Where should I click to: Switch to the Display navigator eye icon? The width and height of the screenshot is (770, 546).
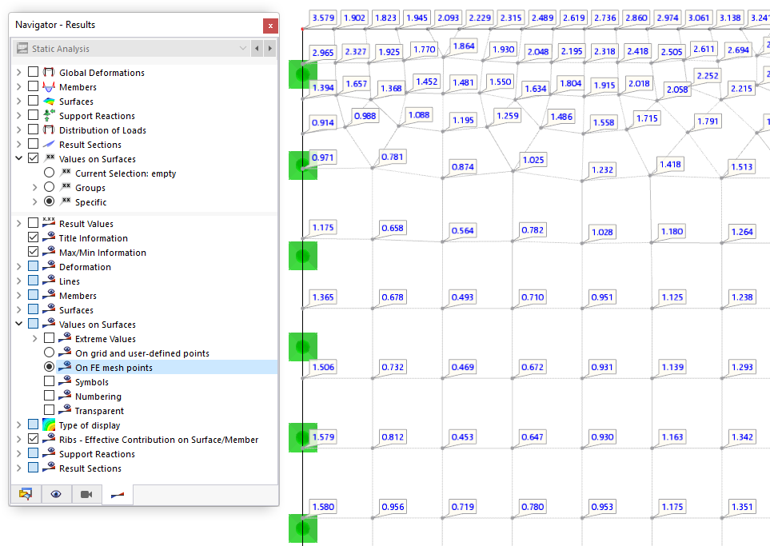pyautogui.click(x=55, y=494)
